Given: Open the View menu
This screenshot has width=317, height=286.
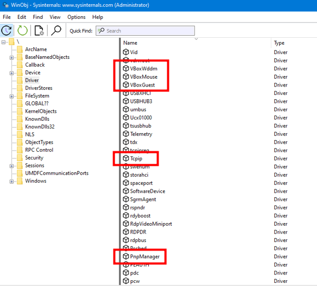Looking at the screenshot, I should pos(55,17).
